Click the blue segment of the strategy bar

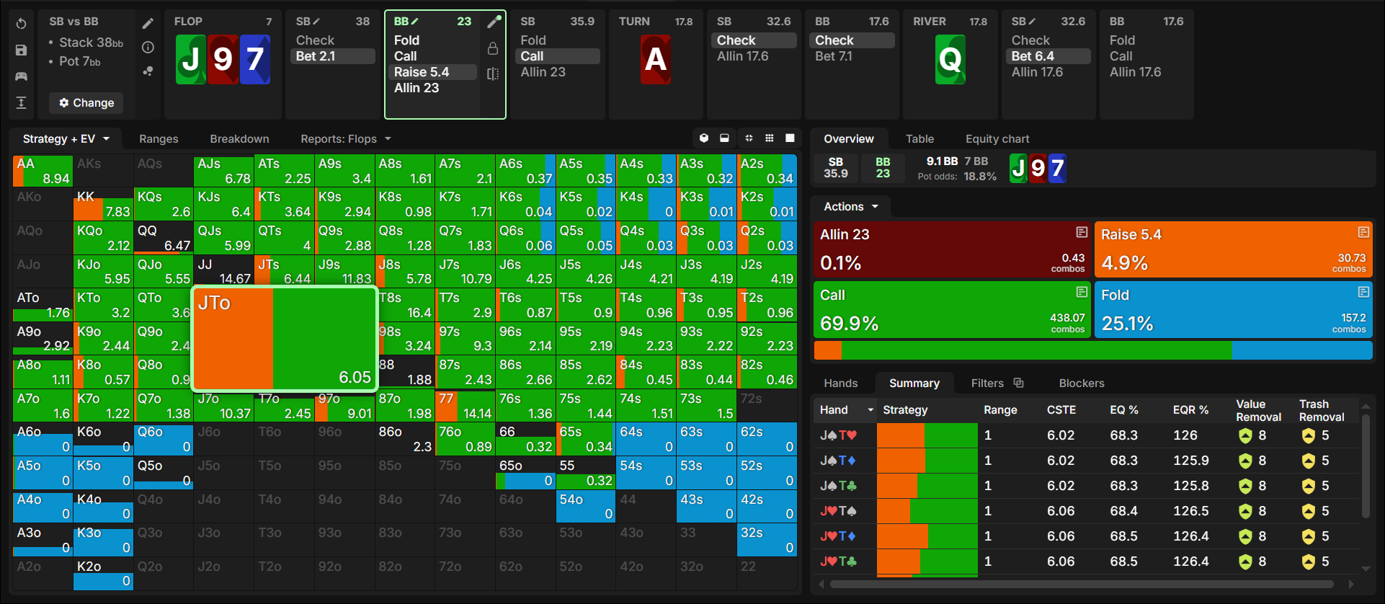point(1301,350)
